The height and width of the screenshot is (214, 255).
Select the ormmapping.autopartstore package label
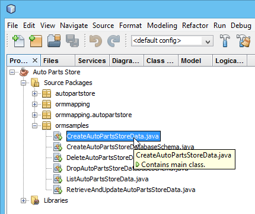click(x=94, y=115)
